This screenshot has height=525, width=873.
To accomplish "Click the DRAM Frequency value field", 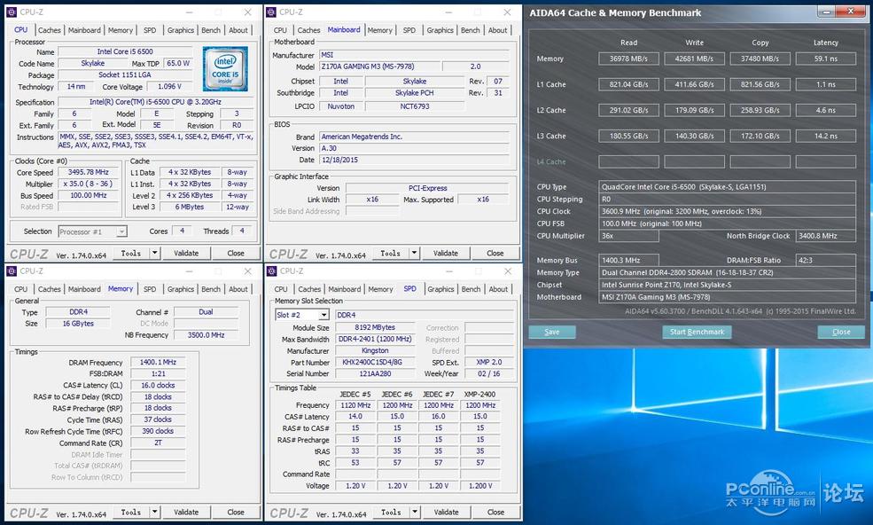I will (x=158, y=362).
